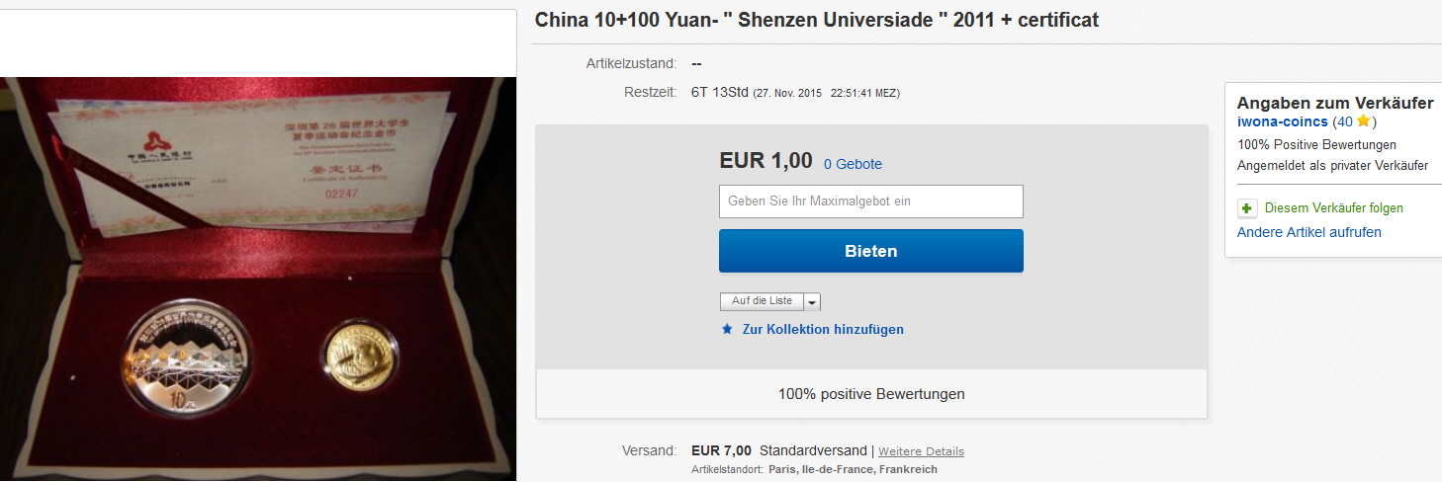The height and width of the screenshot is (482, 1442).
Task: Follow seller via Diesem Verkäufer folgen
Action: pos(1333,208)
